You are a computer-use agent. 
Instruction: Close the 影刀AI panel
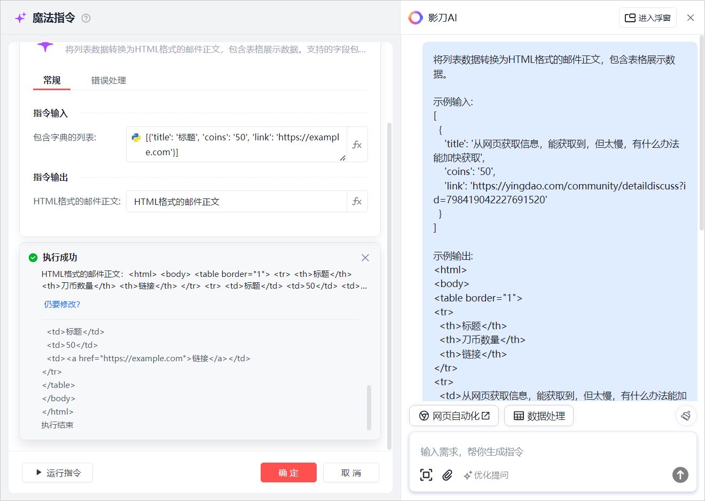coord(691,18)
